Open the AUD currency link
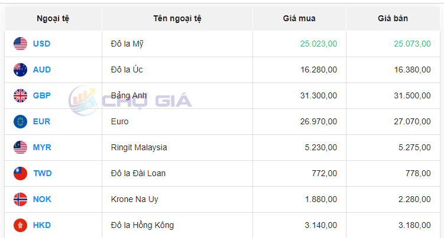The image size is (444, 238). 42,70
